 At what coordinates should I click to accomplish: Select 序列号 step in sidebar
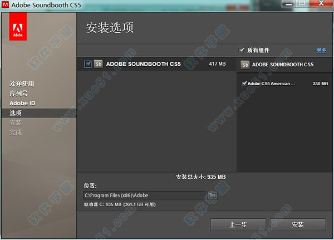18,94
